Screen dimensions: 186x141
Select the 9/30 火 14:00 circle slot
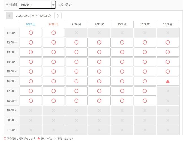[99, 62]
